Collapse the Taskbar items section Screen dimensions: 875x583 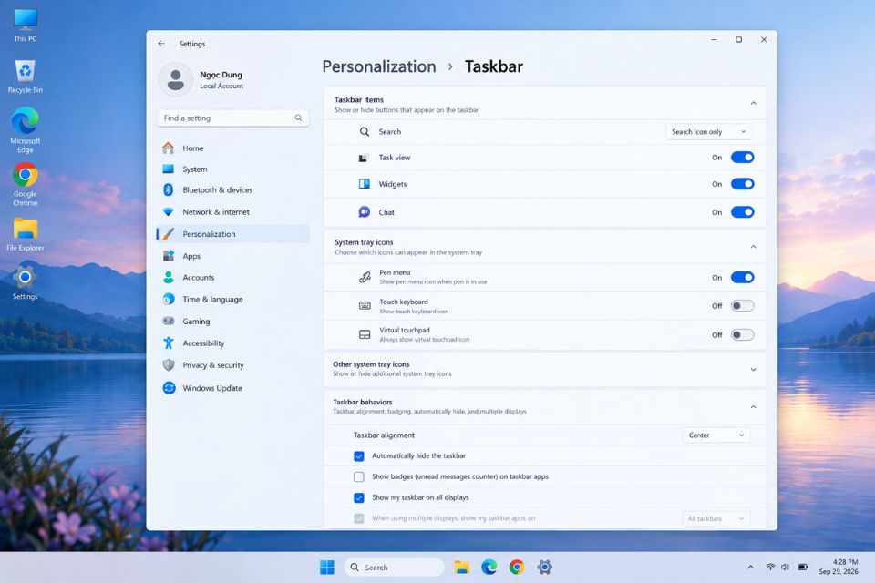coord(753,103)
